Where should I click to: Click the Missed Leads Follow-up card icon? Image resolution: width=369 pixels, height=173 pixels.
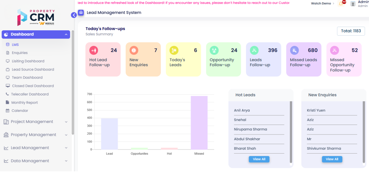(294, 50)
